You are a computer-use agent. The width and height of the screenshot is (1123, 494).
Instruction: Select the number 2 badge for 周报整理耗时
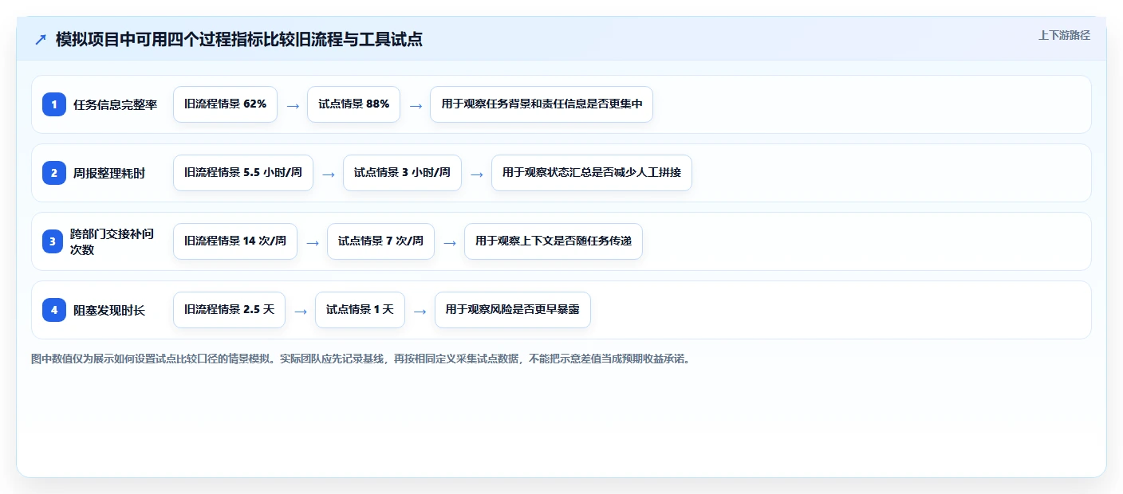coord(54,173)
